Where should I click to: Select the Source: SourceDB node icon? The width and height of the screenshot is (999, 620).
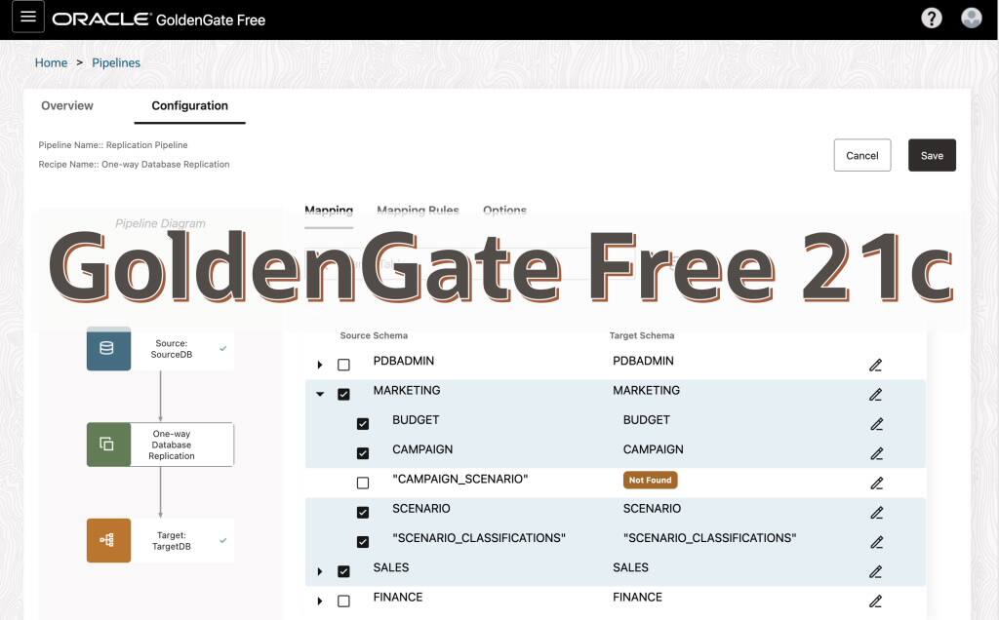108,348
